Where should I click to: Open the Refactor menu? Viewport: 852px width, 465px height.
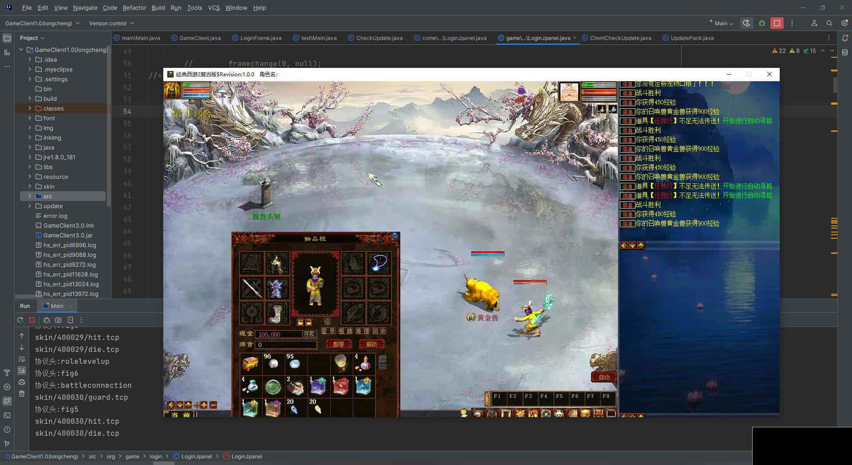point(134,8)
